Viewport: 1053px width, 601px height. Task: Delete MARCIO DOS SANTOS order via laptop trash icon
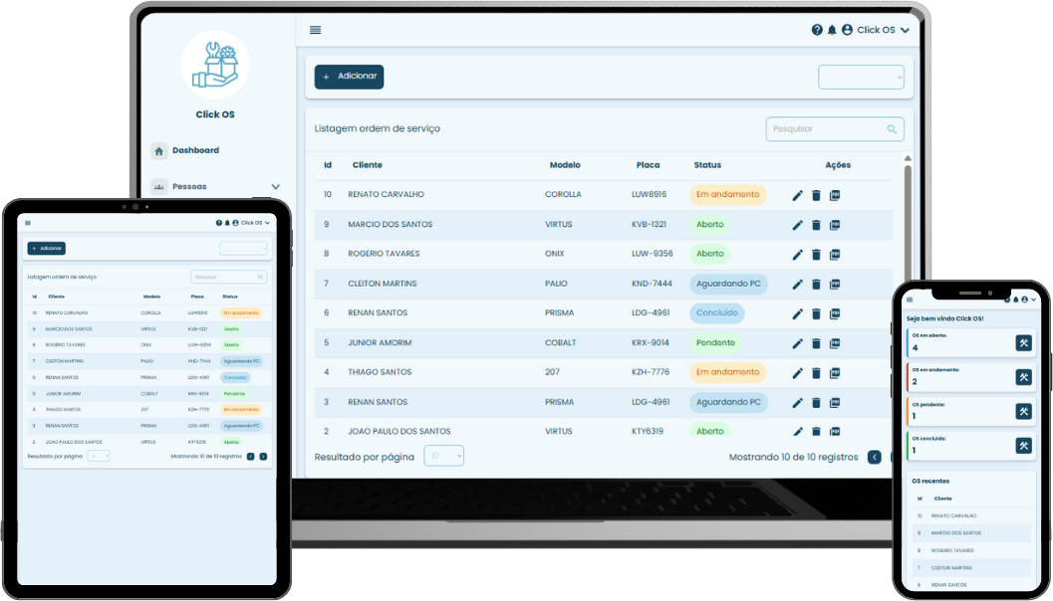[816, 226]
